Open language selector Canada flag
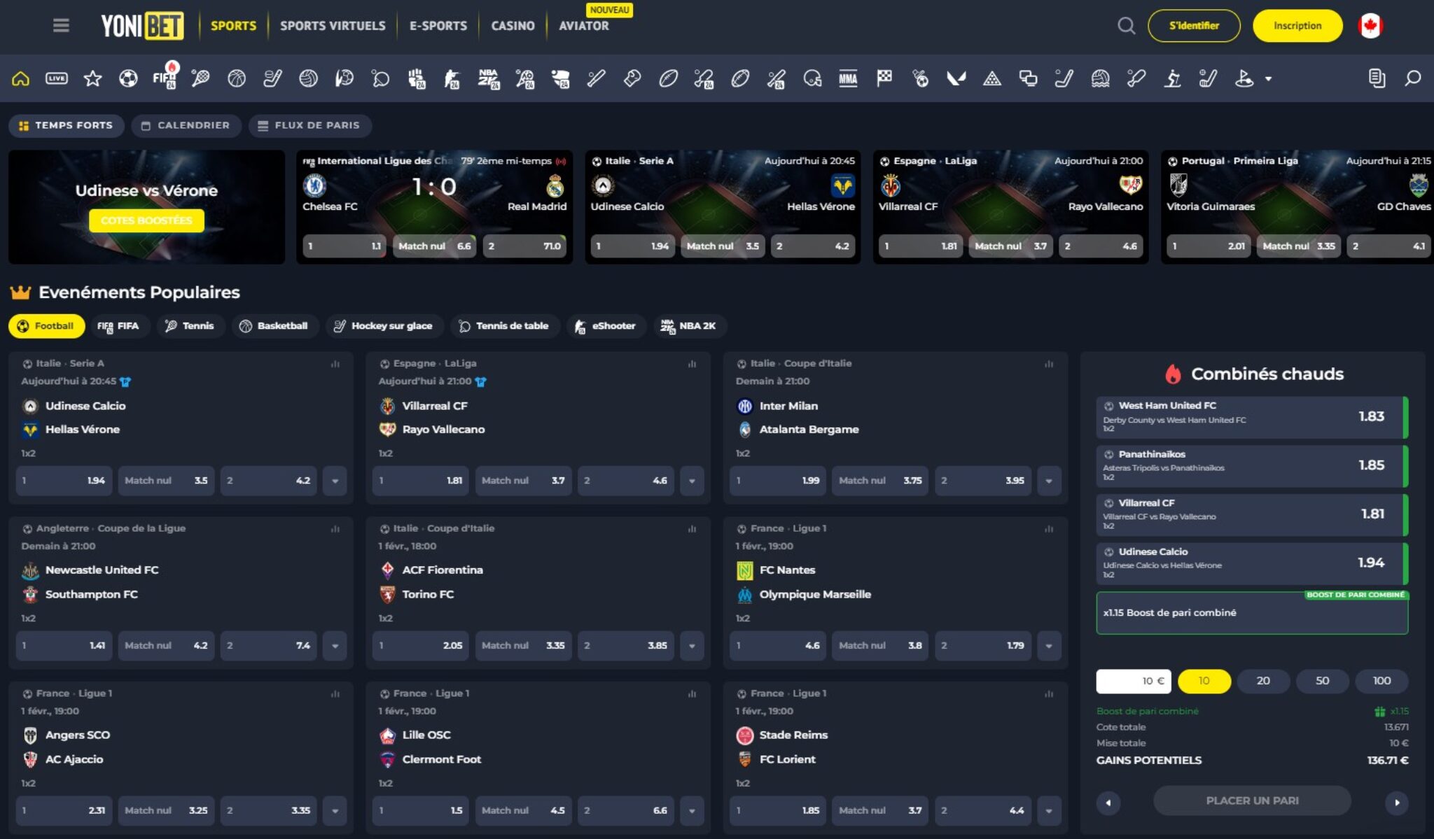 pyautogui.click(x=1370, y=26)
